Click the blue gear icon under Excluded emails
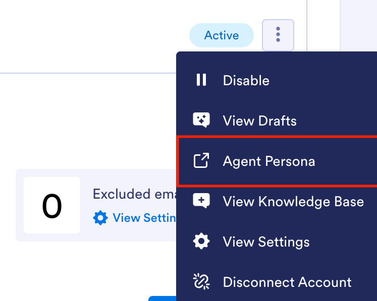This screenshot has width=377, height=301. (x=100, y=218)
